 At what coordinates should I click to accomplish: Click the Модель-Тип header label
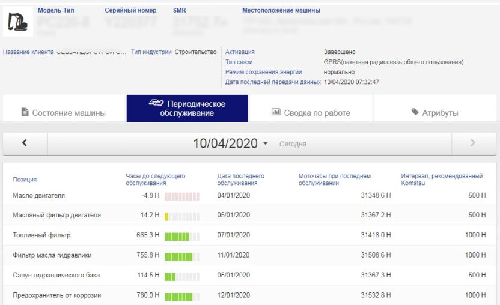click(56, 10)
